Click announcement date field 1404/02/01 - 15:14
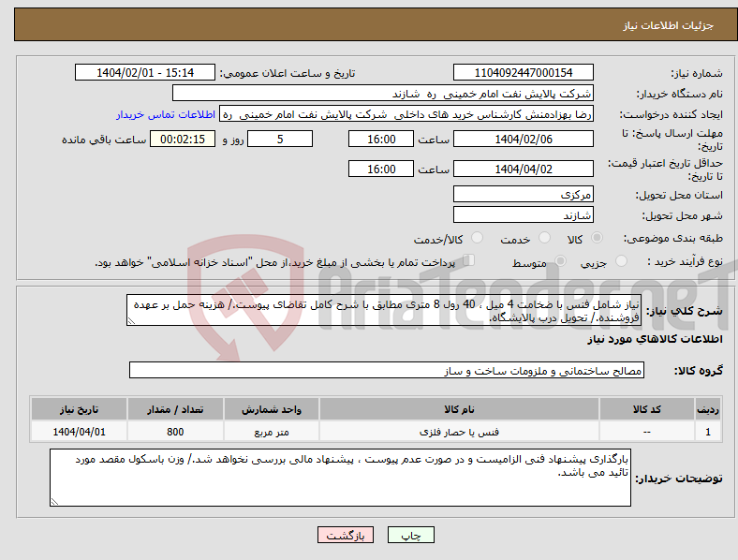738x560 pixels. pos(145,72)
